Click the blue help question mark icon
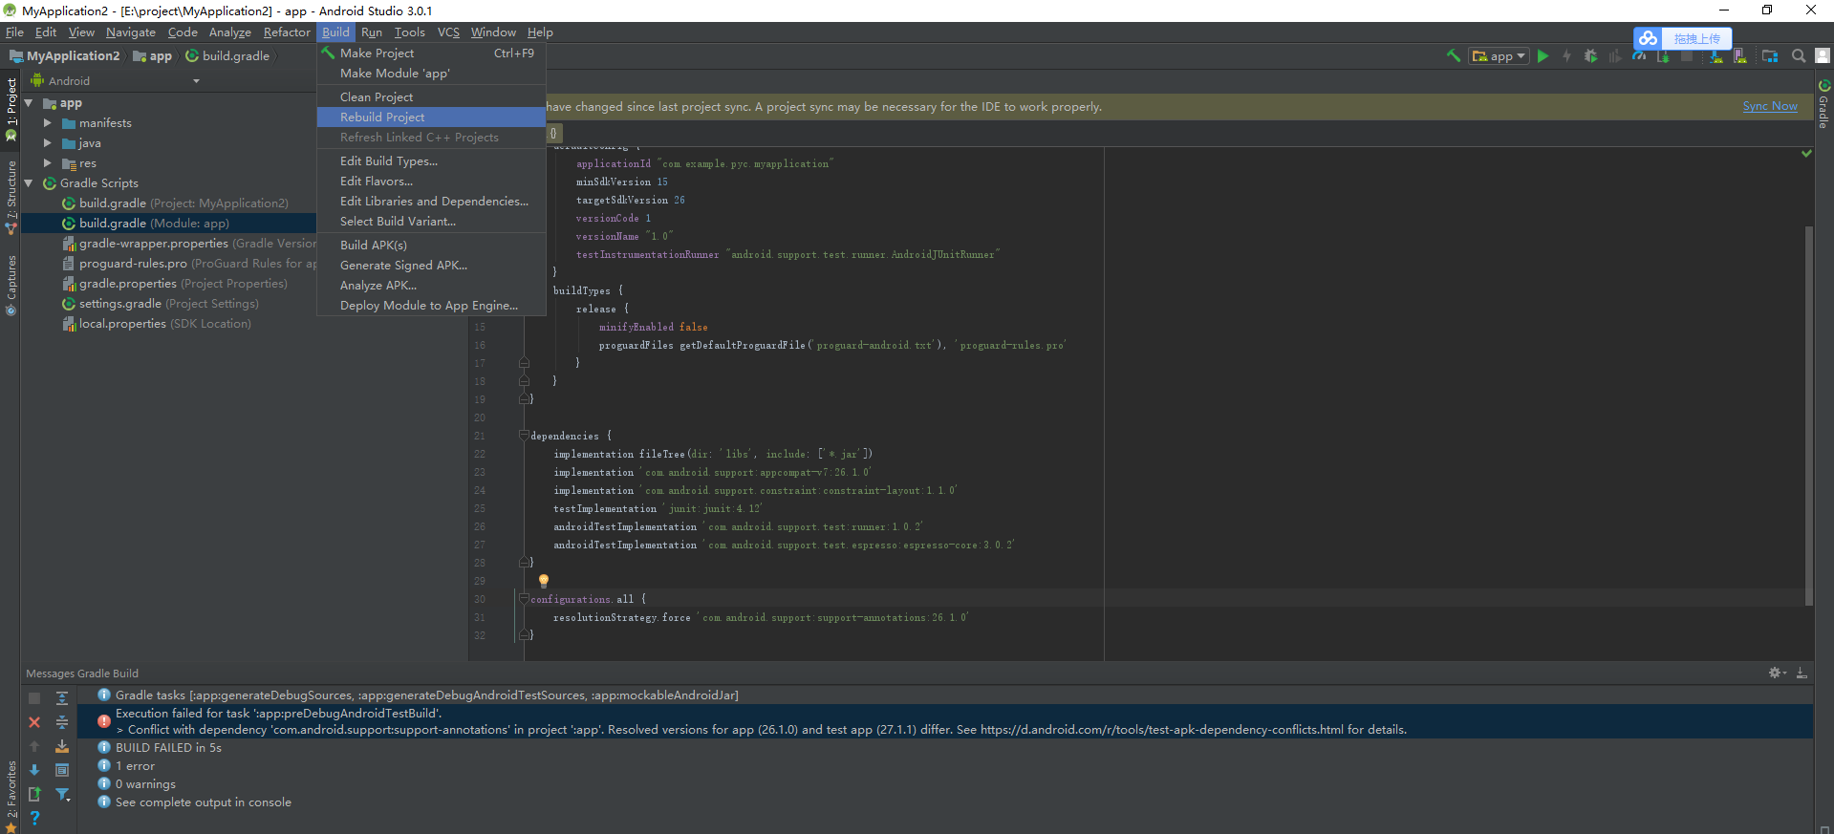 (x=34, y=818)
